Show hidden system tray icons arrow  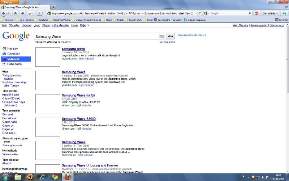pos(248,177)
